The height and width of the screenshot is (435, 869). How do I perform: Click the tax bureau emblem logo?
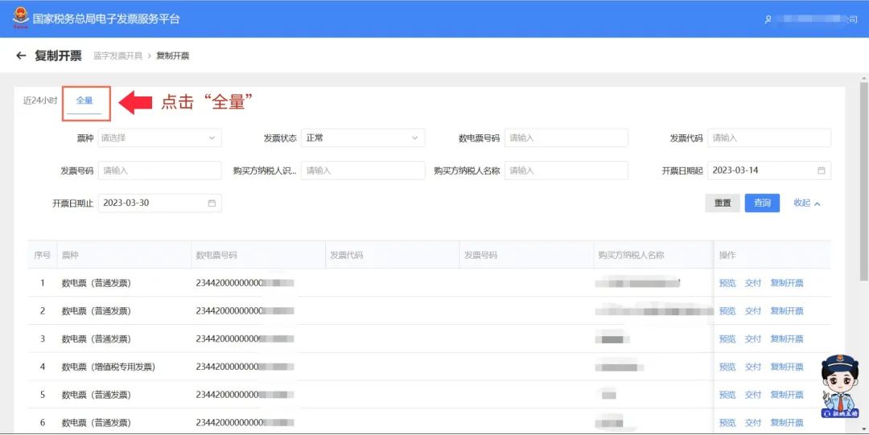[x=19, y=17]
